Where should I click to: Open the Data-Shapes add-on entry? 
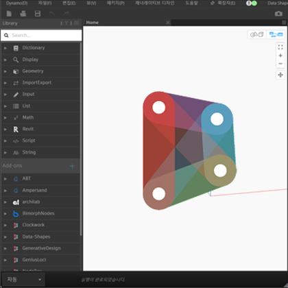click(41, 237)
